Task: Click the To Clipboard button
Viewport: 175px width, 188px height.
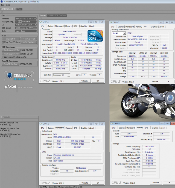Action: (x=29, y=39)
